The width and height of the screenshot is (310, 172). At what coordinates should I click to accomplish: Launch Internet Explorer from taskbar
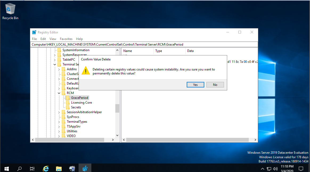coord(46,169)
